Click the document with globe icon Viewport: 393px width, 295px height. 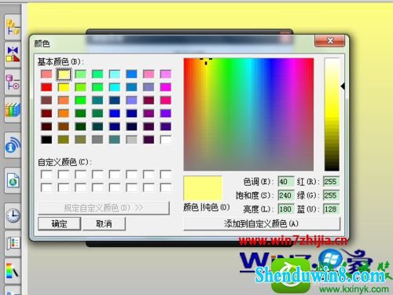click(13, 181)
